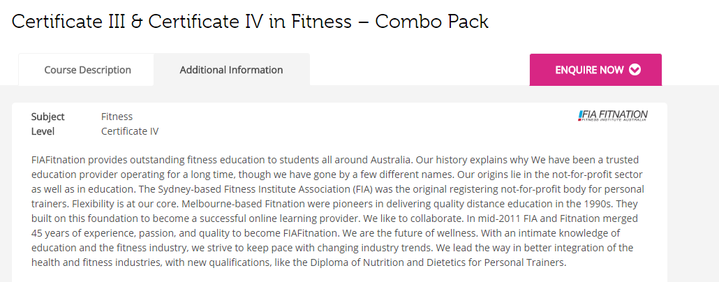Click the opening words 'FIAFitnation provides outstanding'
This screenshot has width=719, height=282.
108,160
